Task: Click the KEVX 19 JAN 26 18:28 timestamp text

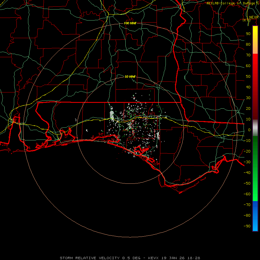Action: click(x=174, y=258)
